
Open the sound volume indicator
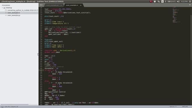pos(178,1)
